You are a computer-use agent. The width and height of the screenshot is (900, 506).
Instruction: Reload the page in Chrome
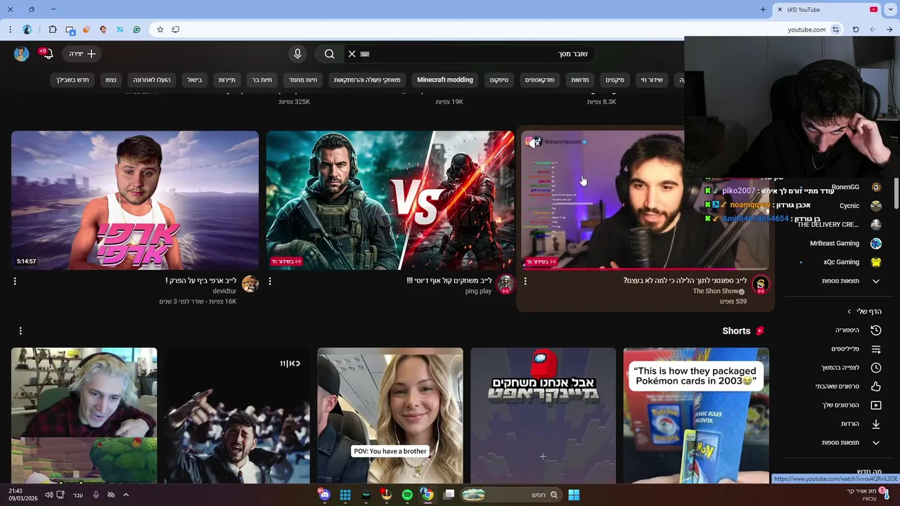tap(856, 30)
